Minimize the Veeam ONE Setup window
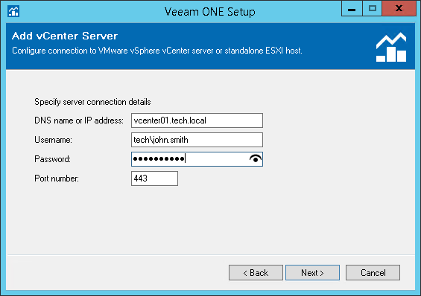The image size is (421, 296). [x=352, y=9]
